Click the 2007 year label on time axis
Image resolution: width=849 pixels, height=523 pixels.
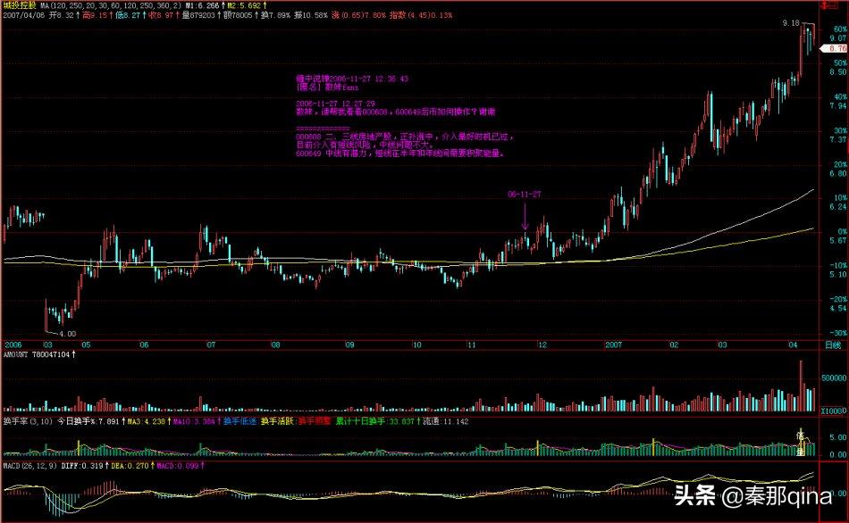613,345
